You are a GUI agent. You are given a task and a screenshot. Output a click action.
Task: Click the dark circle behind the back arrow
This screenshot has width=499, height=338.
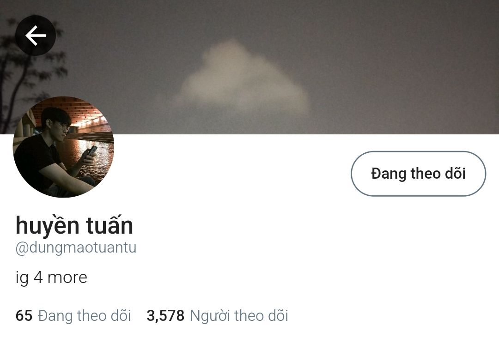tap(36, 35)
